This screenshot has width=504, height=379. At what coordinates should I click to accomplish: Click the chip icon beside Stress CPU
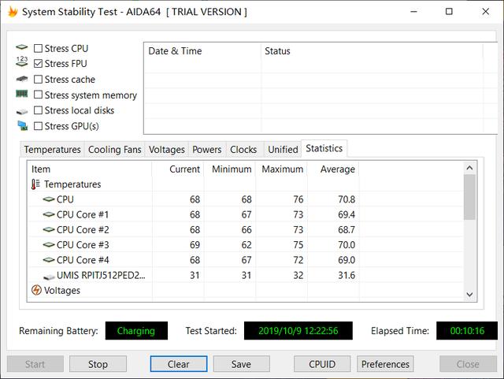point(22,47)
